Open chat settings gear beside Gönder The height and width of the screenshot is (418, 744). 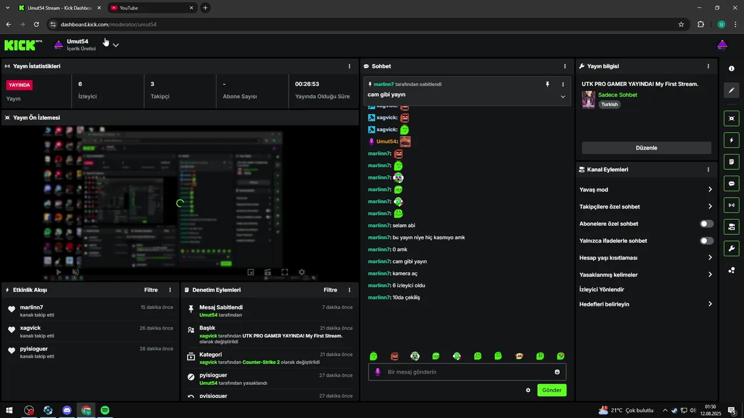tap(528, 390)
